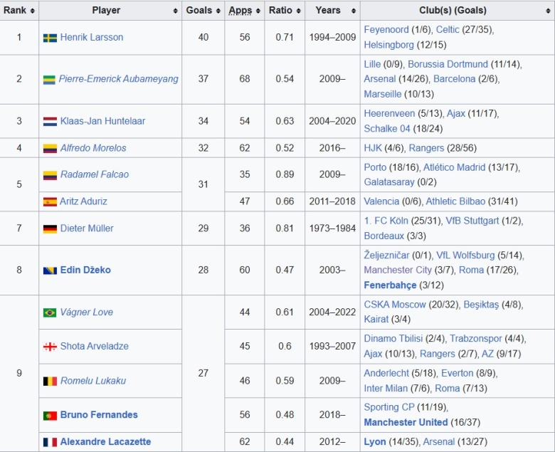Follow the Borussia Dortmund club link
The width and height of the screenshot is (555, 452).
pos(448,65)
